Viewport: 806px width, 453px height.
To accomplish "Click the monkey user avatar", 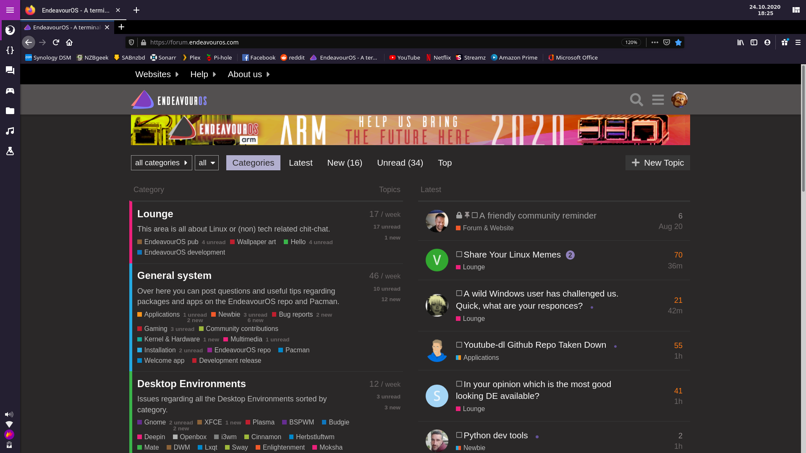I will (x=679, y=100).
